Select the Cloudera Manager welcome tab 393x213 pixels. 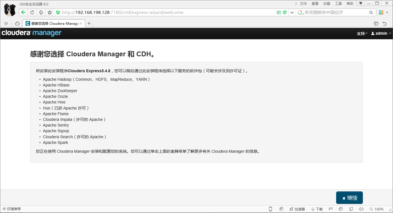click(x=54, y=24)
